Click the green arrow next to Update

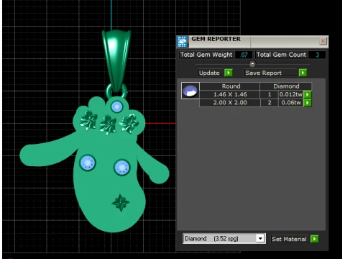tap(229, 73)
